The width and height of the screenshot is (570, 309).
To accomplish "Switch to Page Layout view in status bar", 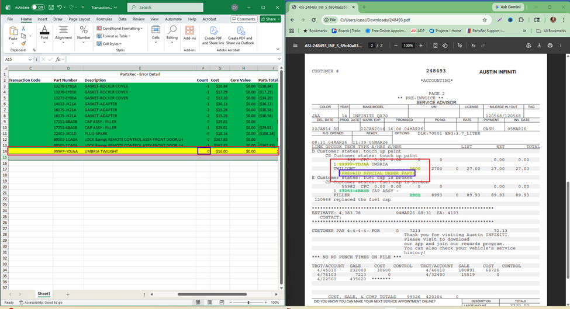I will [210, 303].
